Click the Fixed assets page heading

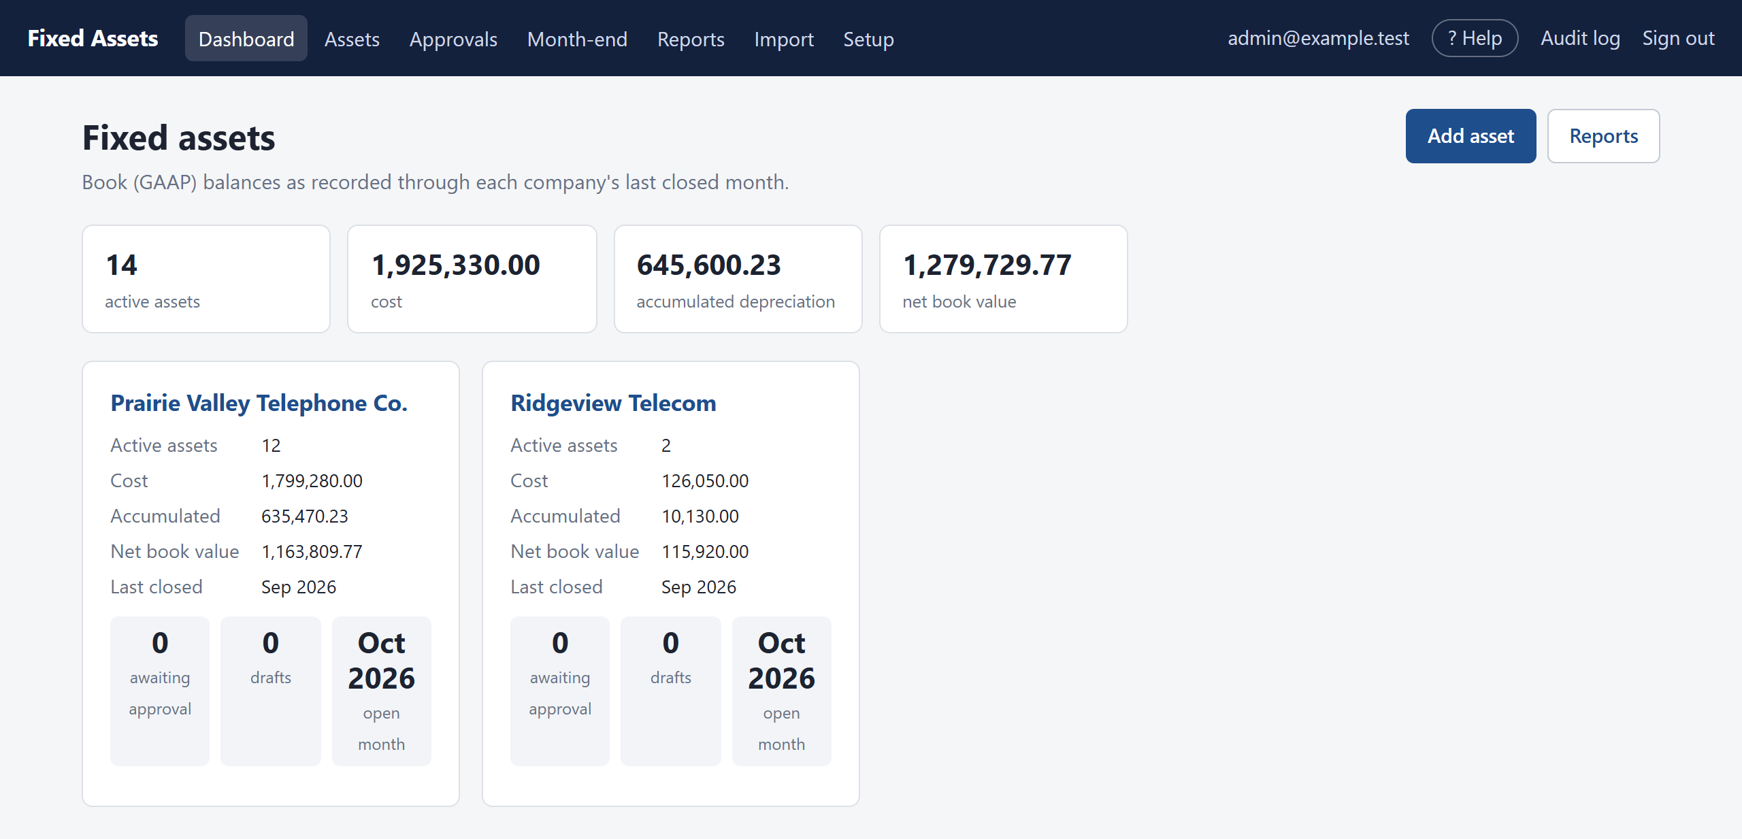click(179, 138)
